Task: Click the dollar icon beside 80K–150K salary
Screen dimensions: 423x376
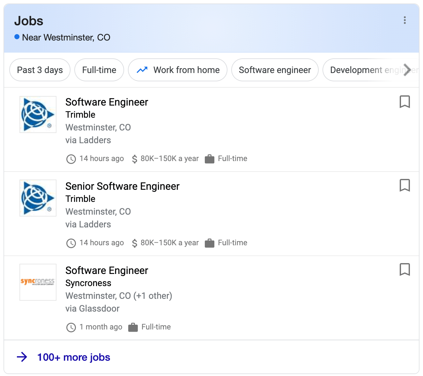Action: 134,159
